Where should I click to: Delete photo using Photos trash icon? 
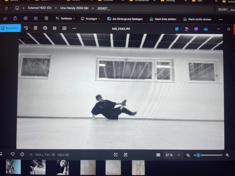click(x=36, y=28)
